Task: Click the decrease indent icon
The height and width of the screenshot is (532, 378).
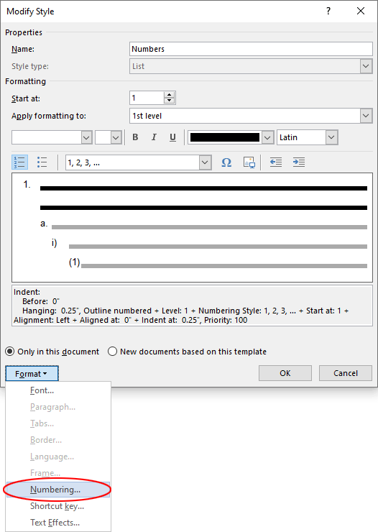Action: (276, 162)
